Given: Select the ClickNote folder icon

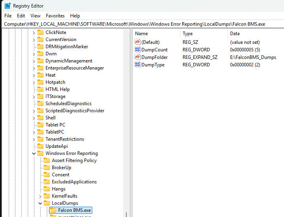Looking at the screenshot, I should tap(40, 32).
